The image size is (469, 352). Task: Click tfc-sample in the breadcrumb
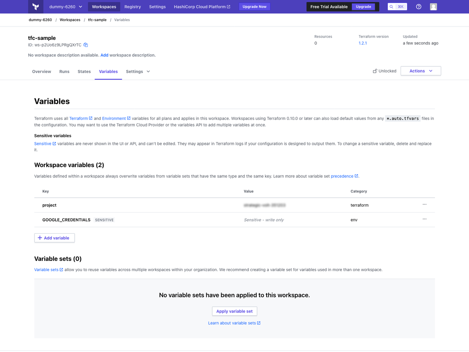coord(97,20)
